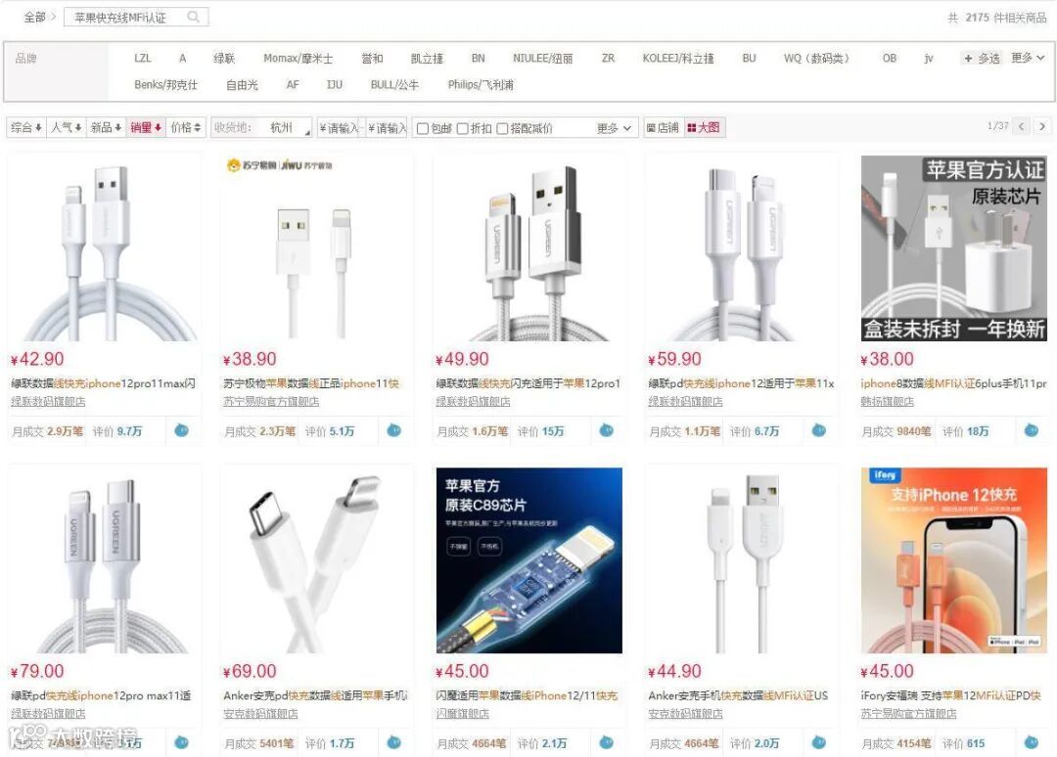The image size is (1057, 757).
Task: Click the 多选 multi-select brand button
Action: [983, 59]
